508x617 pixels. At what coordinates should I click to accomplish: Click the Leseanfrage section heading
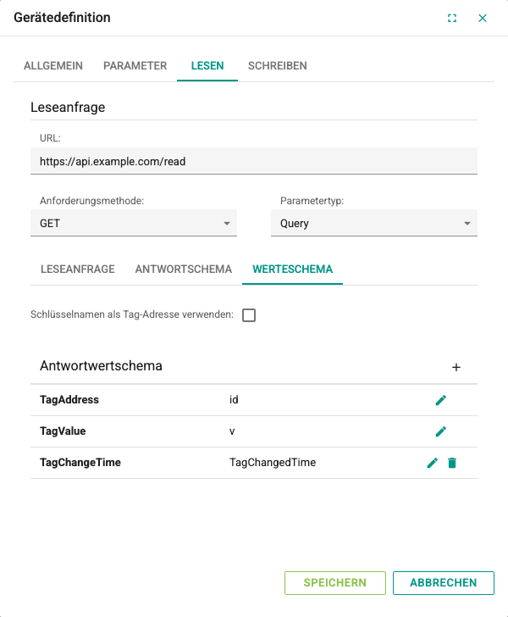(x=68, y=107)
